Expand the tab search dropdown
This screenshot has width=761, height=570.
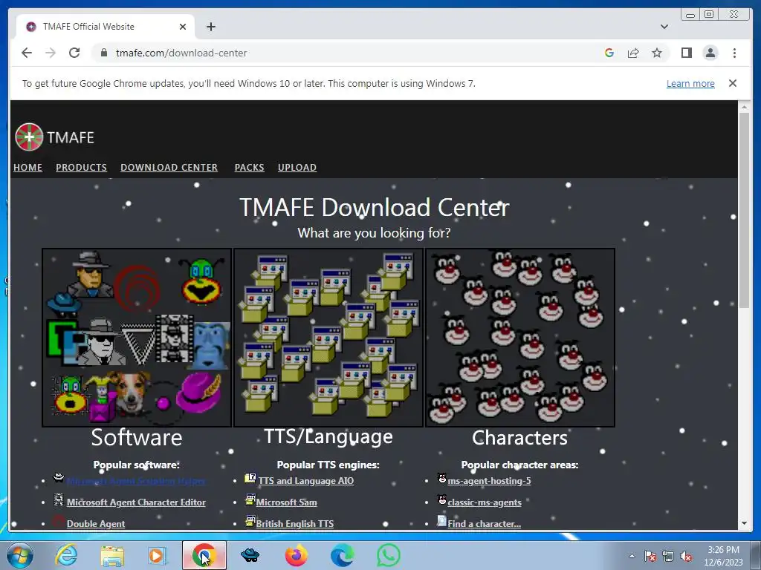coord(664,27)
